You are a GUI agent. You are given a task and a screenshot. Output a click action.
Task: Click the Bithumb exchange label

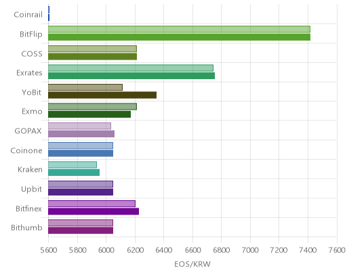point(26,228)
